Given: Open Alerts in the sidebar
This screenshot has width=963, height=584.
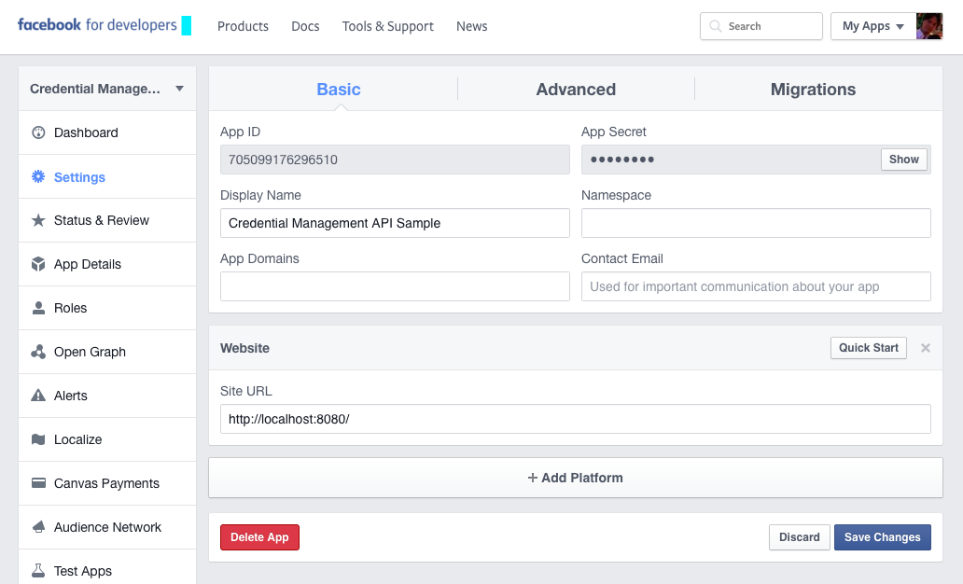Looking at the screenshot, I should tap(107, 396).
